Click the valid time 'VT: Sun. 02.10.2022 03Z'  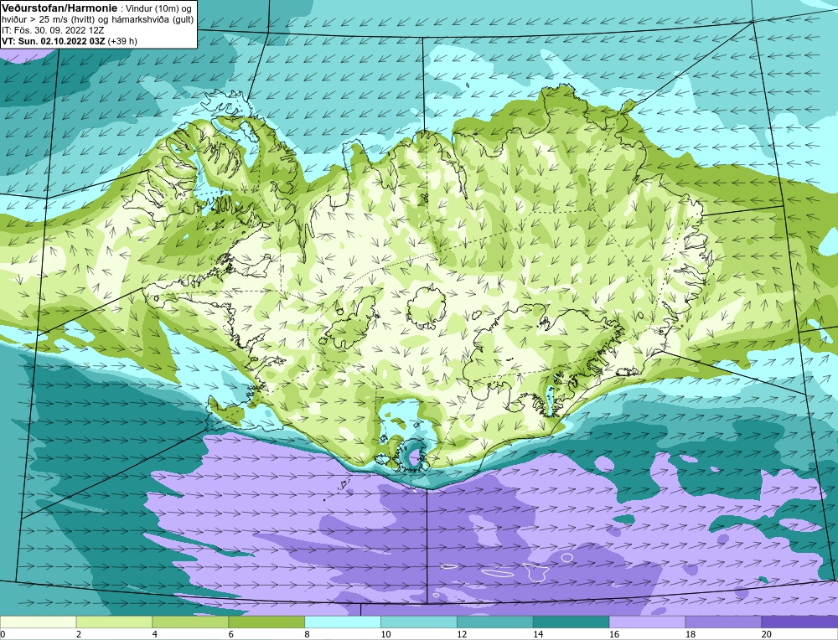point(54,41)
